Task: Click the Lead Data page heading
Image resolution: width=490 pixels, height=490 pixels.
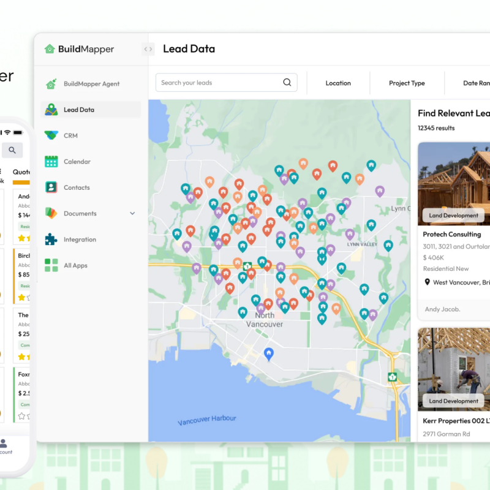Action: tap(189, 49)
